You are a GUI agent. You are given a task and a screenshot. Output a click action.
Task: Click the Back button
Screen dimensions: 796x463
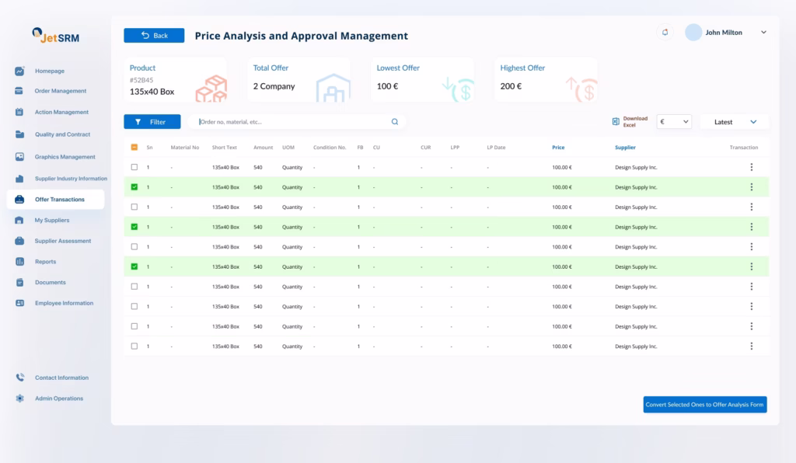point(154,36)
